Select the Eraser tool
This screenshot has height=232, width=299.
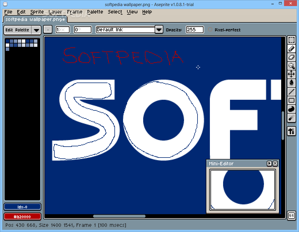point(291,57)
